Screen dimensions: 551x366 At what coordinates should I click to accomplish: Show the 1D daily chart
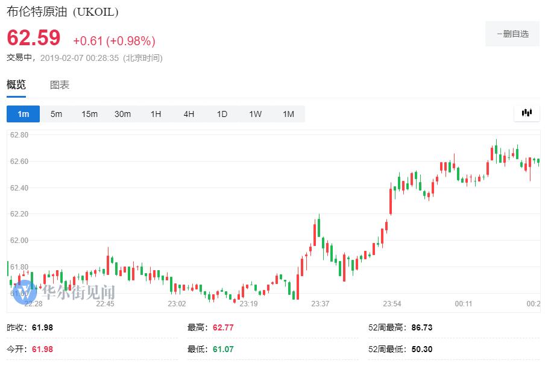pos(222,114)
